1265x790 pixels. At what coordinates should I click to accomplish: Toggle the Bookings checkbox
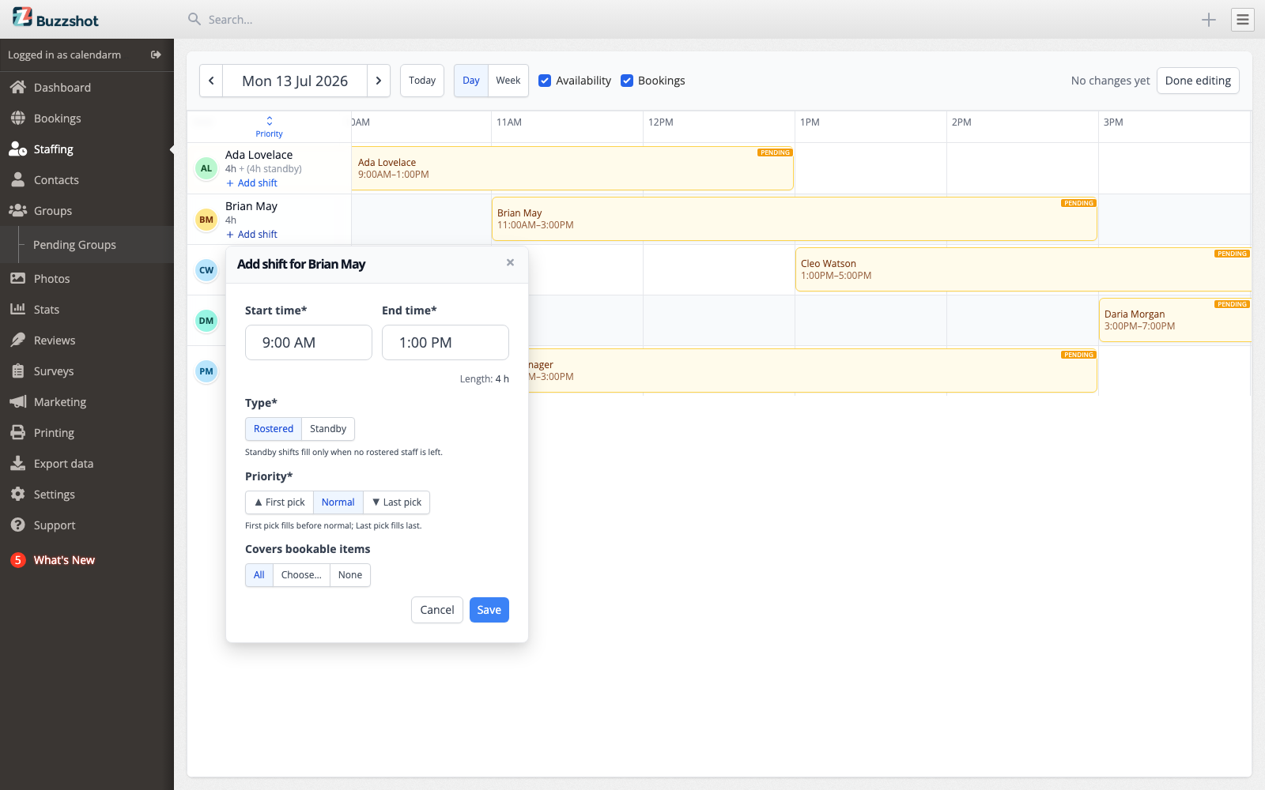[627, 81]
